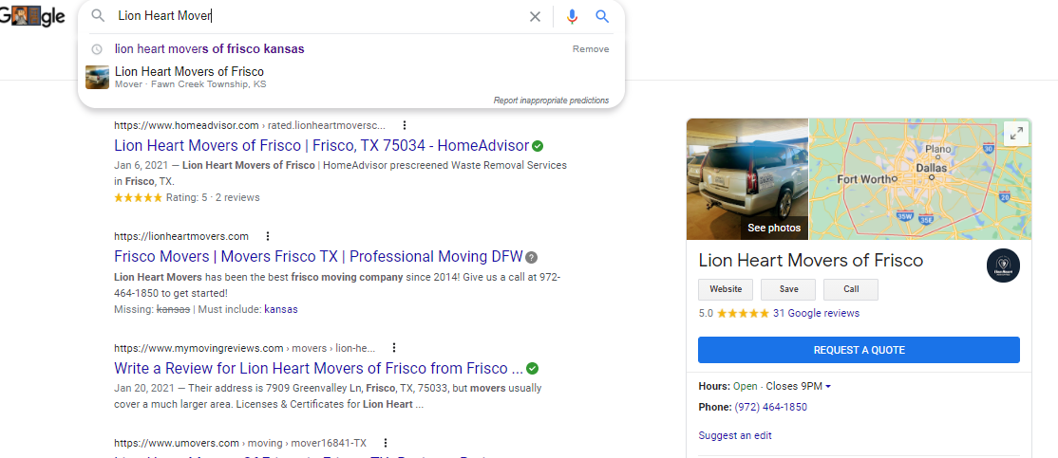Click URL text 'https://www.mymovingreviews.com'
The image size is (1058, 458).
tap(198, 348)
